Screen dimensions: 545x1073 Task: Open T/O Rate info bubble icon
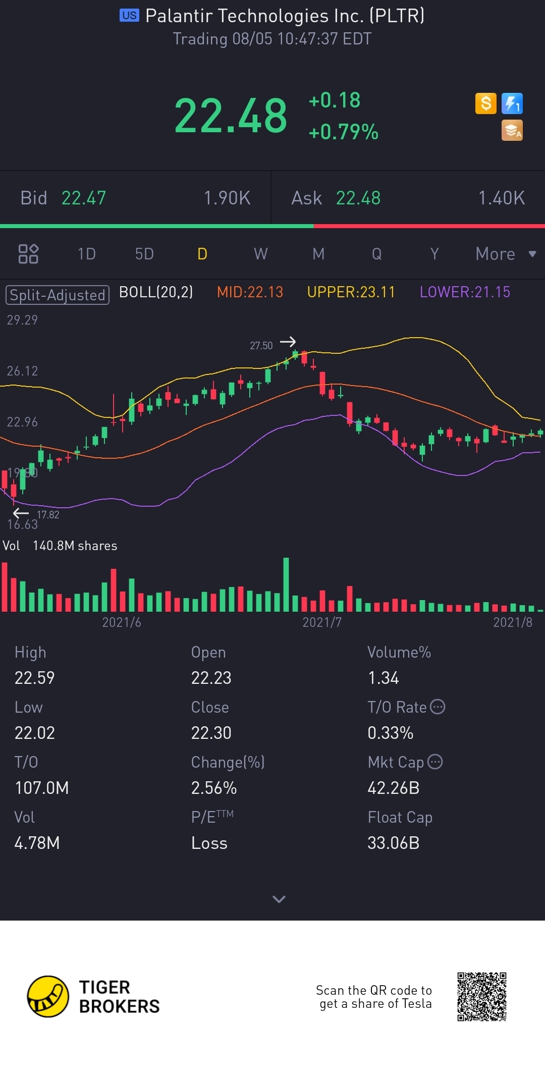point(438,707)
